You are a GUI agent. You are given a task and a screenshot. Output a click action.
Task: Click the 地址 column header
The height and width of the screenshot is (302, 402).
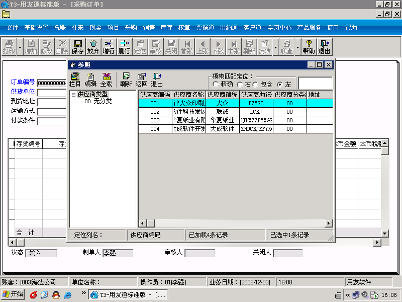(320, 95)
